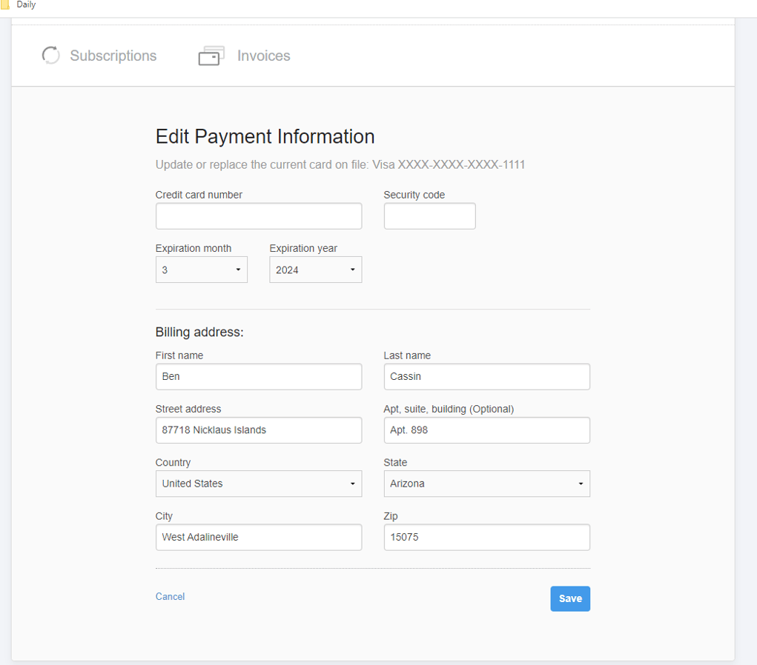The width and height of the screenshot is (757, 665).
Task: Click the Daily folder icon
Action: tap(8, 5)
